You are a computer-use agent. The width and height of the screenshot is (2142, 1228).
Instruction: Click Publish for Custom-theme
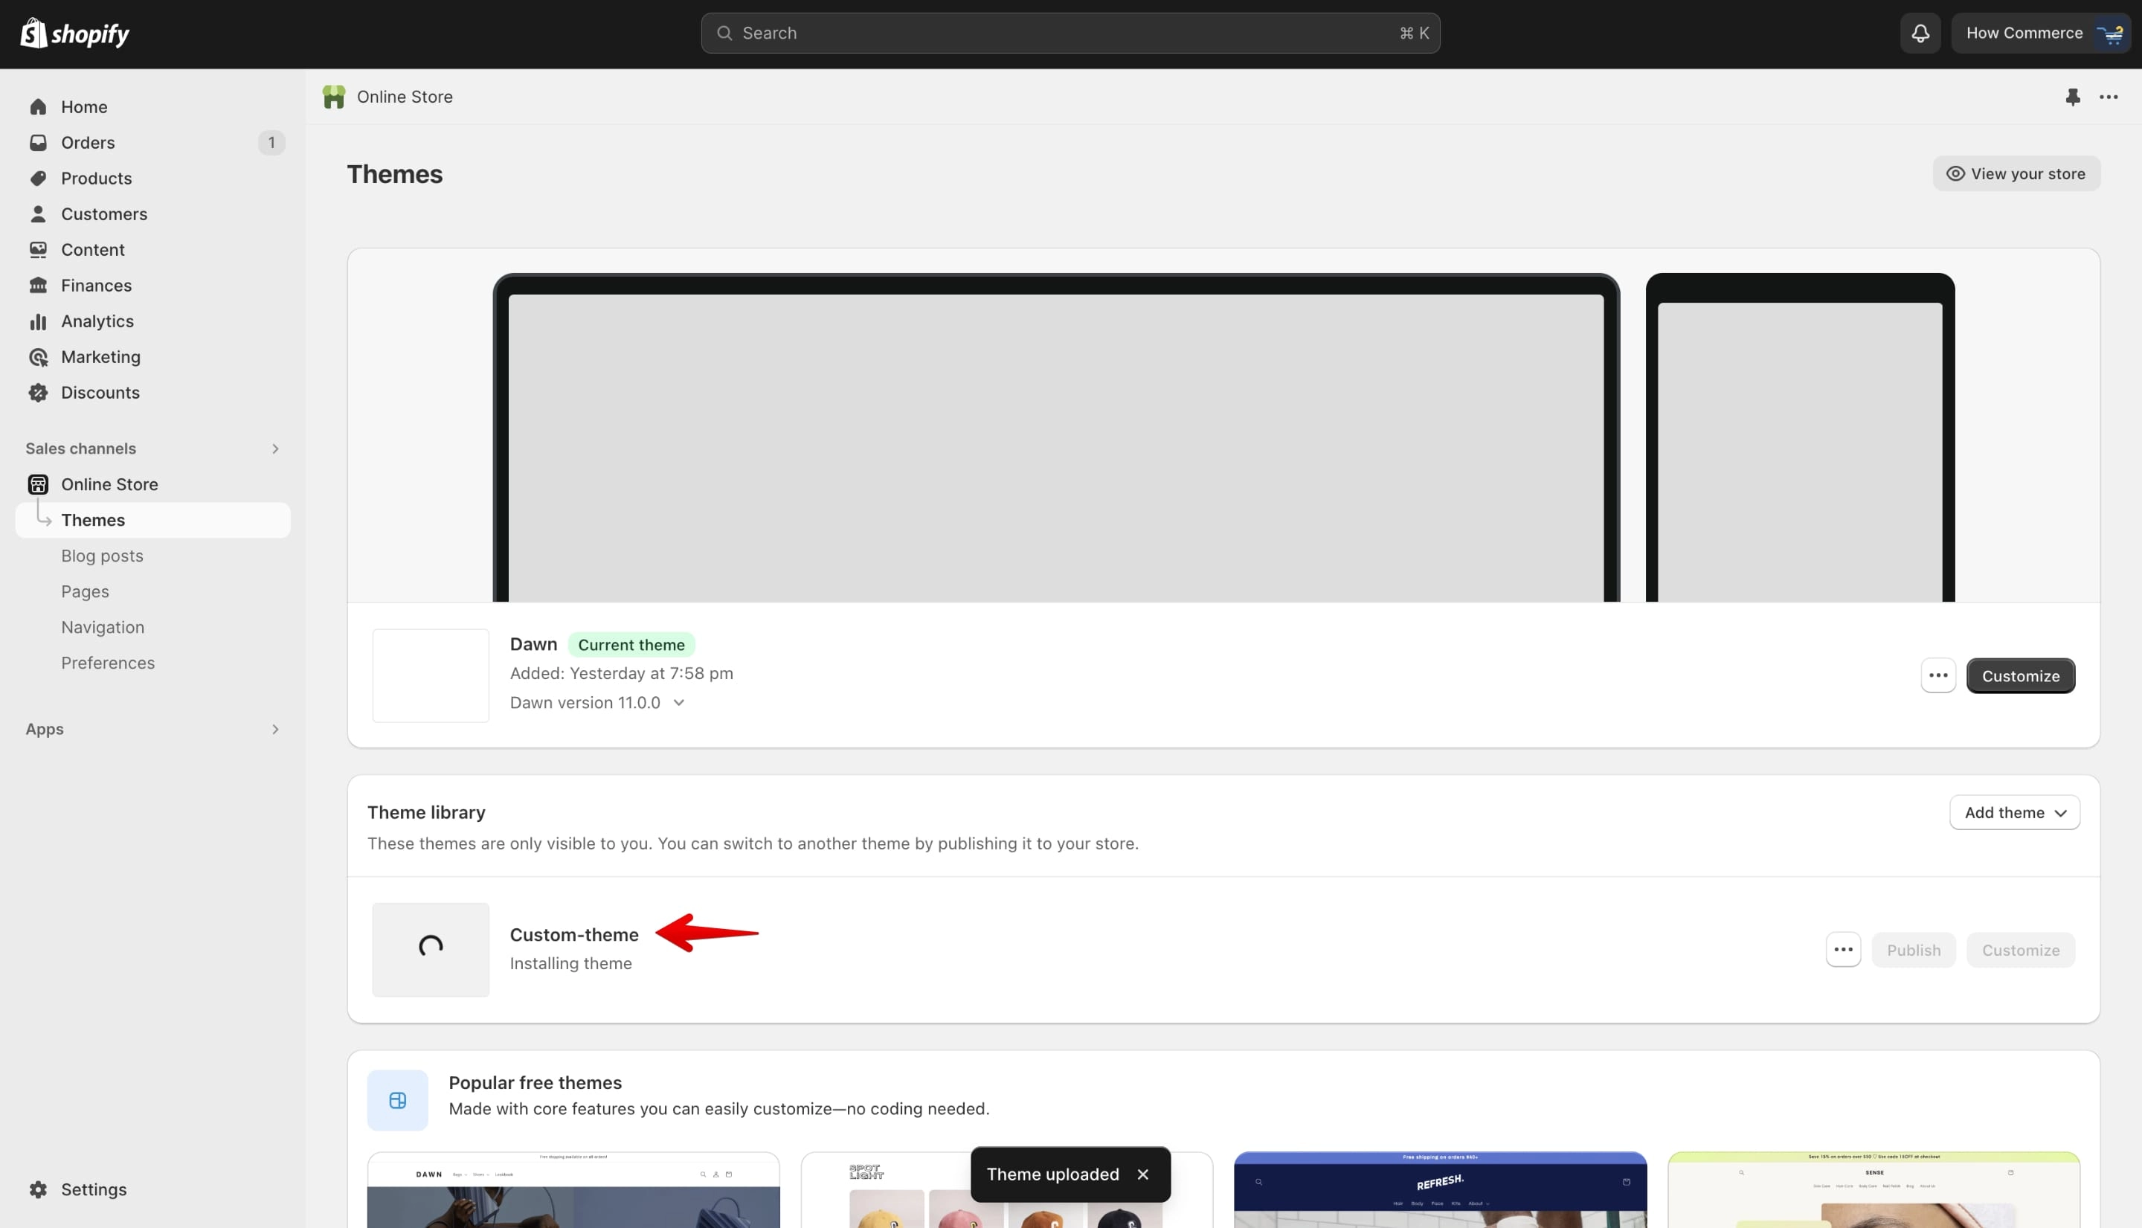pos(1913,950)
